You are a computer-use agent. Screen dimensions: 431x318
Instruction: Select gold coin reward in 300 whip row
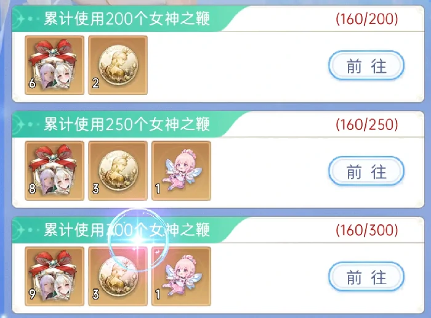click(118, 276)
